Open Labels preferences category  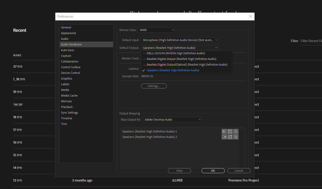pos(86,84)
